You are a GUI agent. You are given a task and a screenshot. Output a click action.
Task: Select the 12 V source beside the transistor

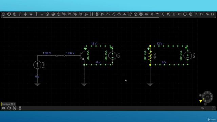[x=113, y=56]
